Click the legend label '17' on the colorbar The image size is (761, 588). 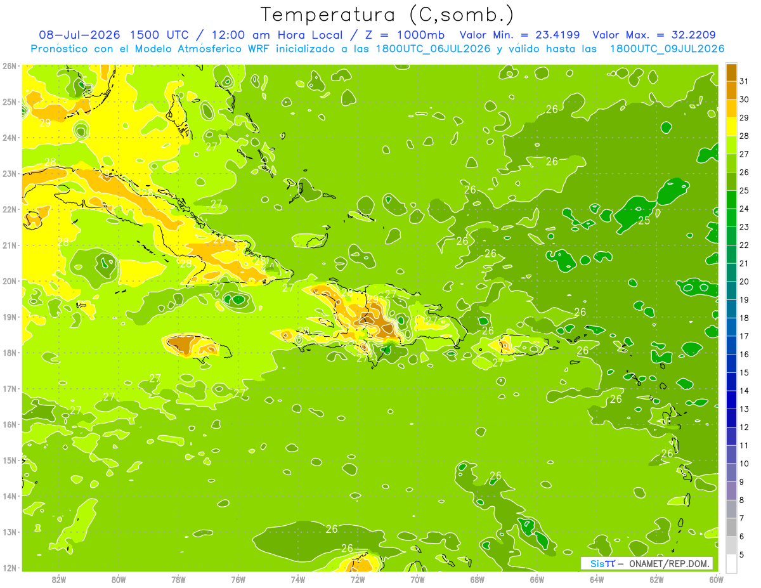pos(744,336)
